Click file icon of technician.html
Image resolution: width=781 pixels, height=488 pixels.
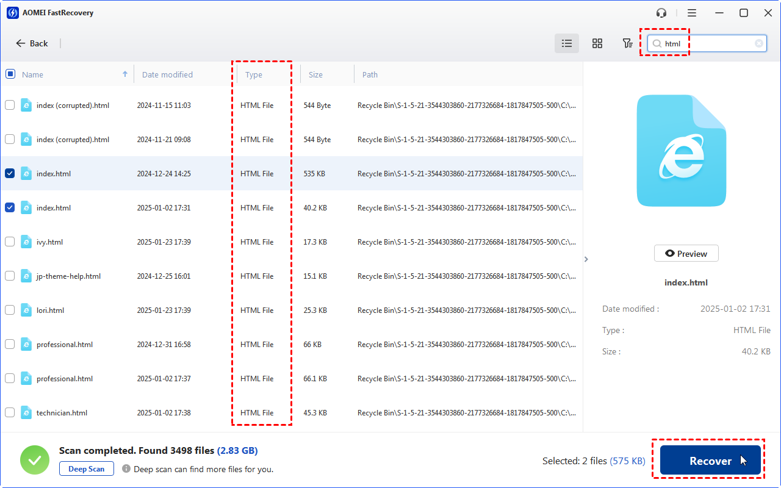click(x=26, y=412)
